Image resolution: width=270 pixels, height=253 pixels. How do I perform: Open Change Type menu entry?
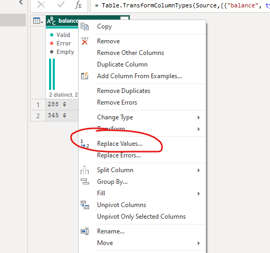coord(142,117)
